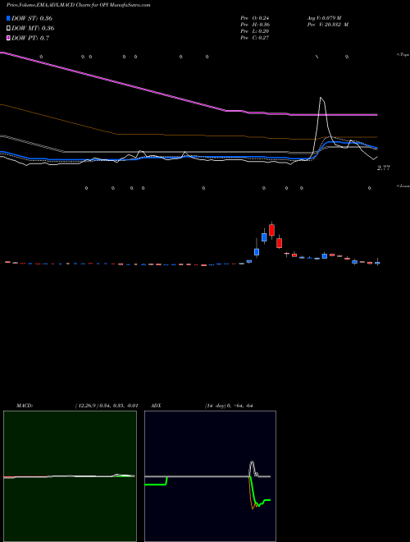Click the 'ADX' panel heading

(x=156, y=406)
